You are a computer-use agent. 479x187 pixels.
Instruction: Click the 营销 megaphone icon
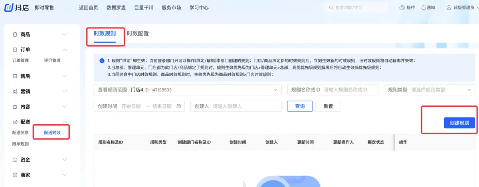click(x=15, y=92)
